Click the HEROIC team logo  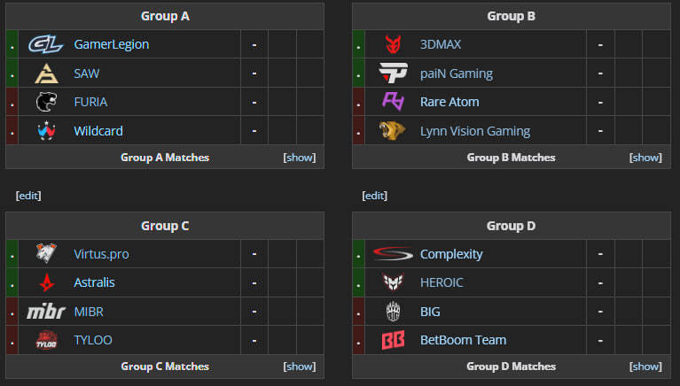point(392,282)
